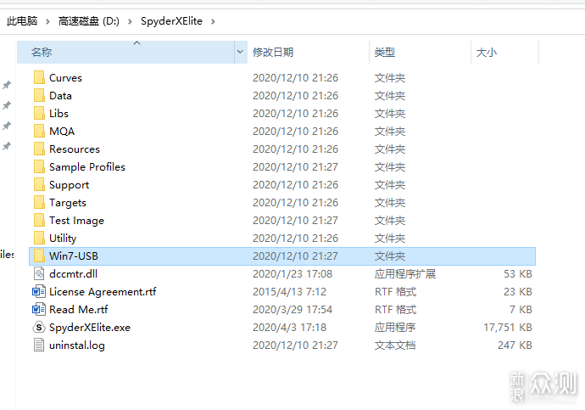
Task: Sort by 修改日期 column header
Action: click(x=308, y=52)
